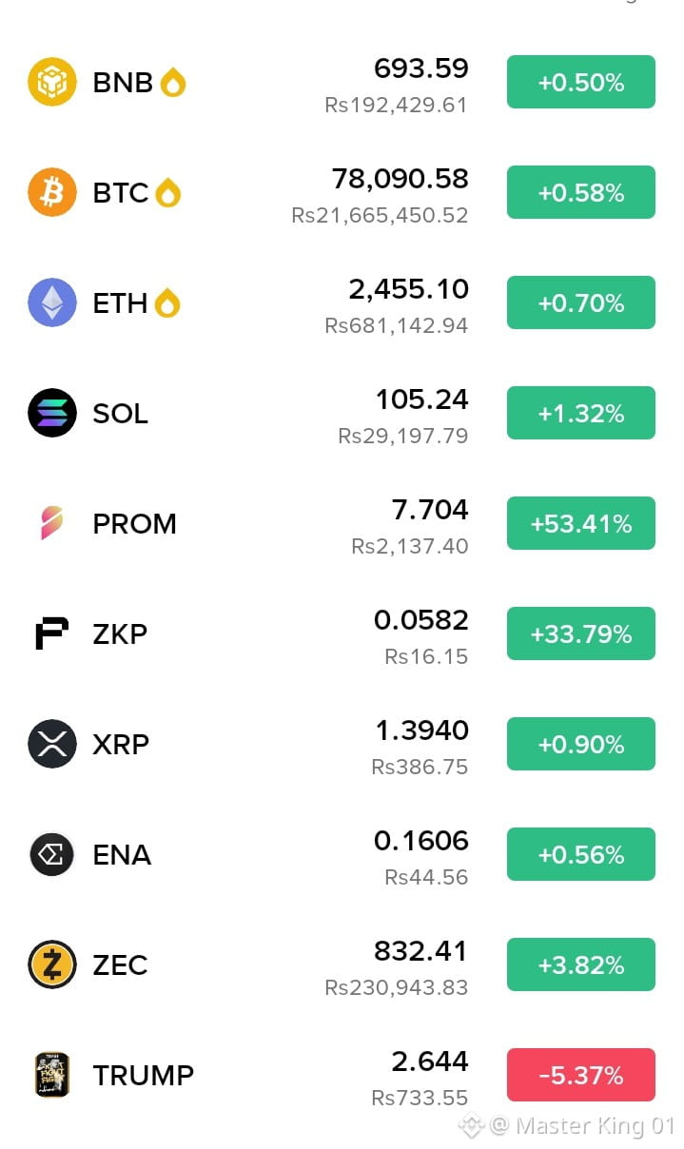The image size is (684, 1149).
Task: Tap the BNB coin logo
Action: click(51, 82)
